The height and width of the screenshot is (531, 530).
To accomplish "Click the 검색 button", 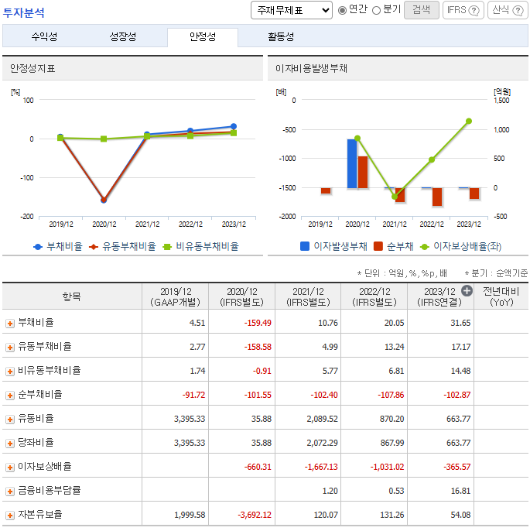I will [x=422, y=10].
